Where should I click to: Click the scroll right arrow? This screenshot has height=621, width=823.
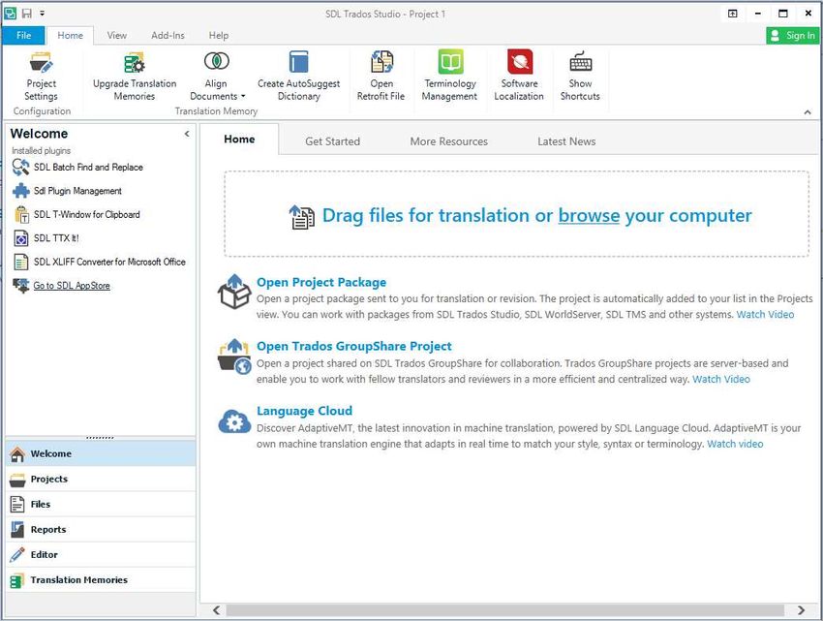pos(801,610)
